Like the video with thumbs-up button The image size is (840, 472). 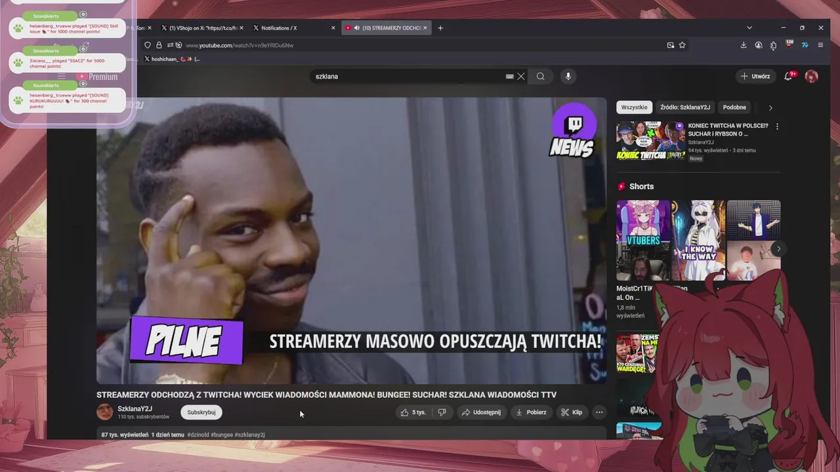pyautogui.click(x=414, y=412)
